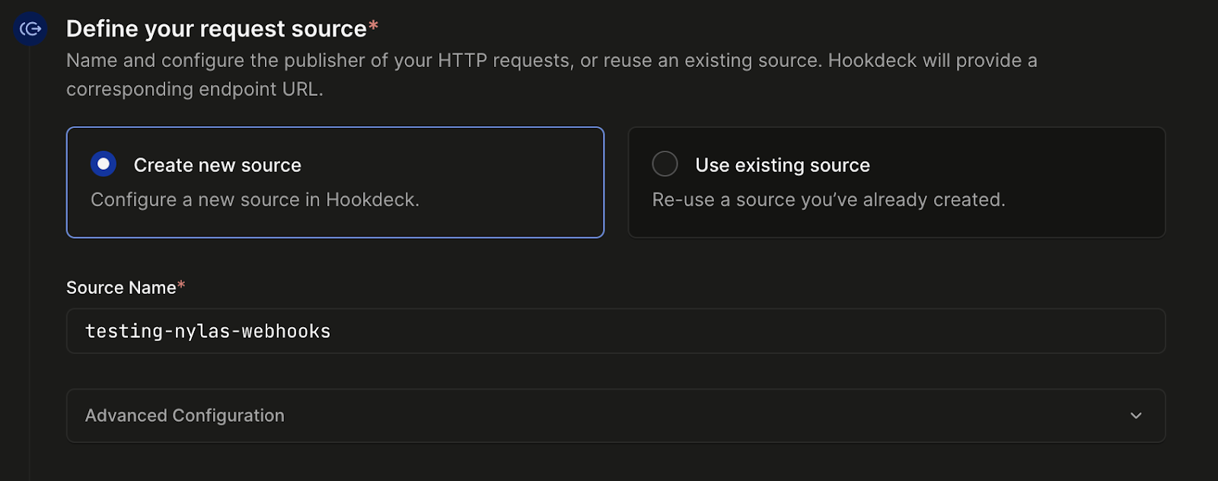
Task: Expand the Advanced Configuration section
Action: point(616,416)
